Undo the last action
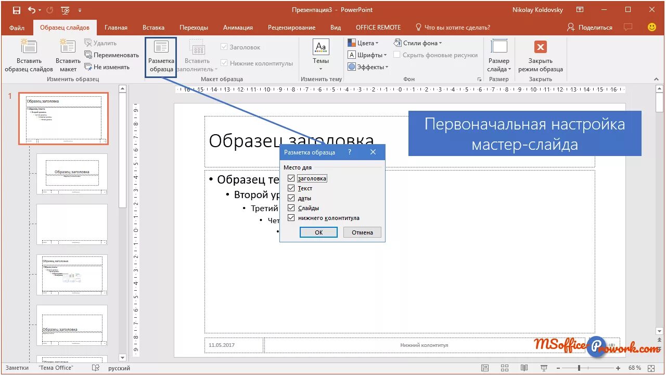 pyautogui.click(x=32, y=10)
